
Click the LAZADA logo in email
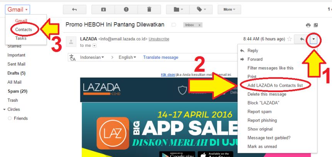(x=102, y=89)
